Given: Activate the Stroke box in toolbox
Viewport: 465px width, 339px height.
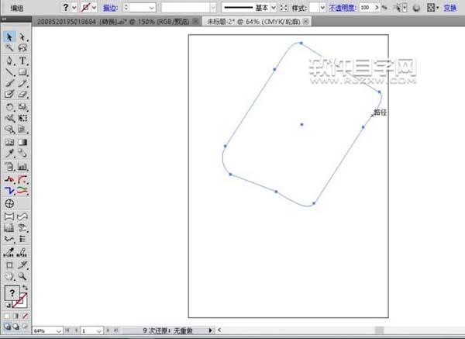Looking at the screenshot, I should click(21, 301).
